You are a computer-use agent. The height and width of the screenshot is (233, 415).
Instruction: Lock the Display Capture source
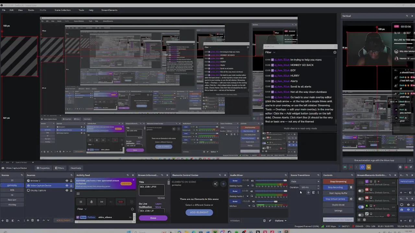[71, 190]
